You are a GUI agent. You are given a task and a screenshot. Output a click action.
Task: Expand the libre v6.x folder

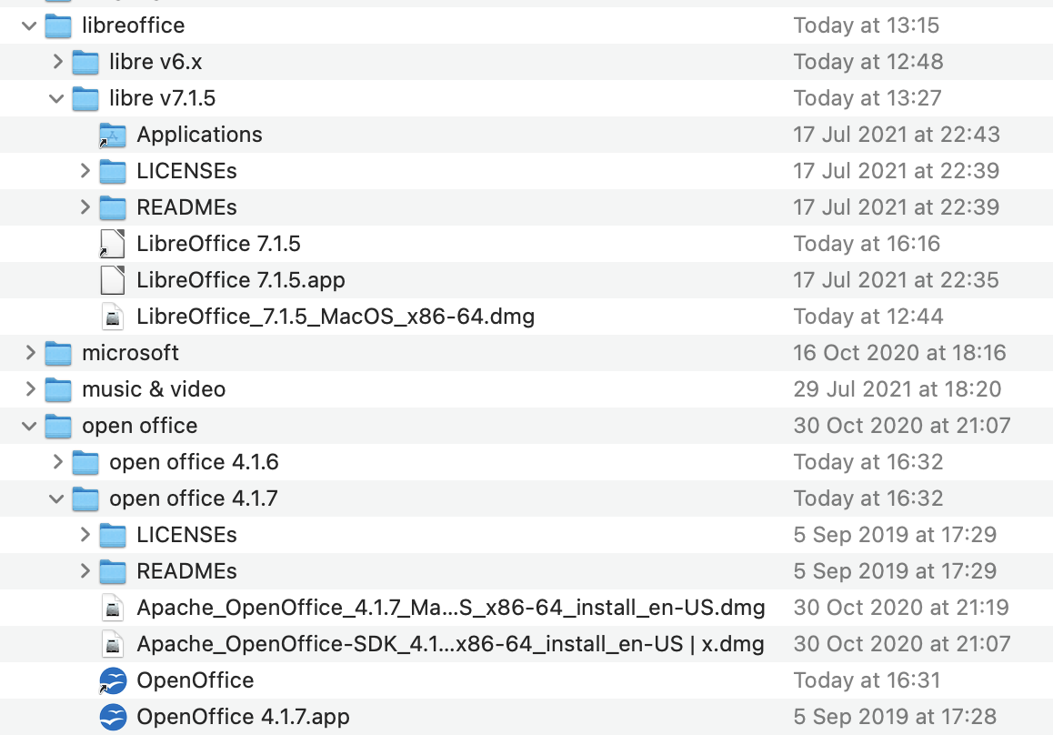[57, 62]
